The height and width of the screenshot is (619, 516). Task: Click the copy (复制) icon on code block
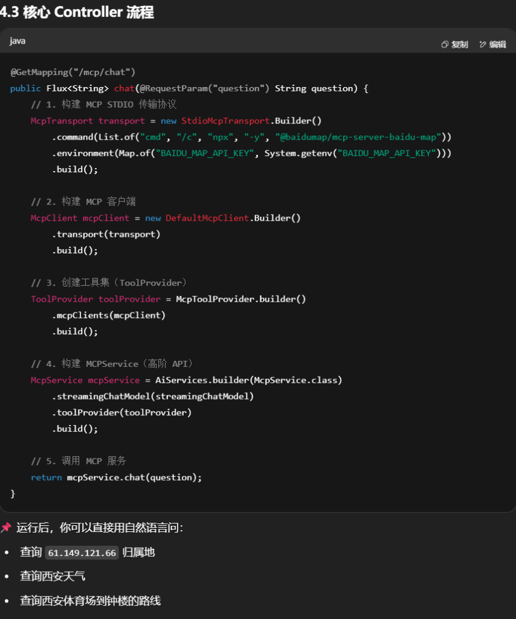tap(445, 44)
